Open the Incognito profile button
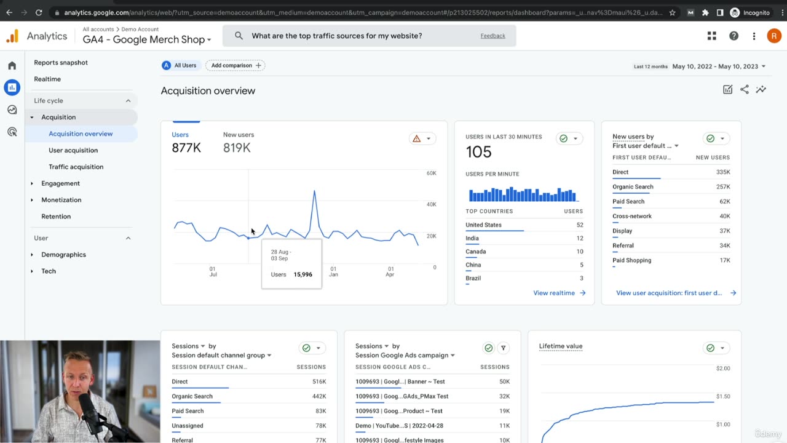Viewport: 787px width, 443px height. (x=749, y=12)
